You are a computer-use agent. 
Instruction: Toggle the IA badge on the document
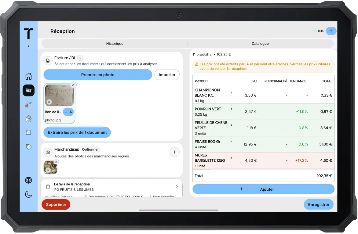click(x=68, y=112)
